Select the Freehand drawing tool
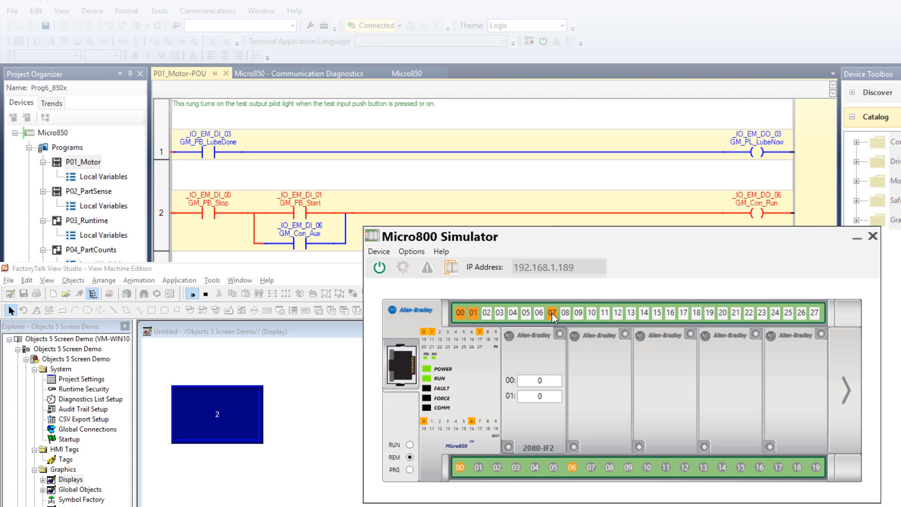Viewport: 901px width, 507px height. (100, 310)
